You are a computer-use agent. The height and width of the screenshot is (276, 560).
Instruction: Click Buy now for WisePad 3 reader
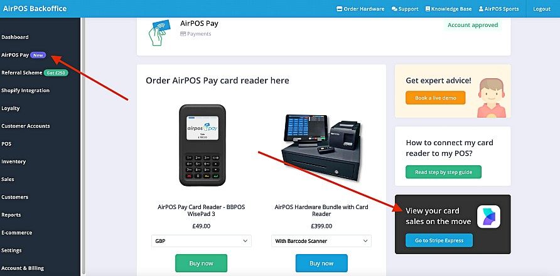click(201, 263)
